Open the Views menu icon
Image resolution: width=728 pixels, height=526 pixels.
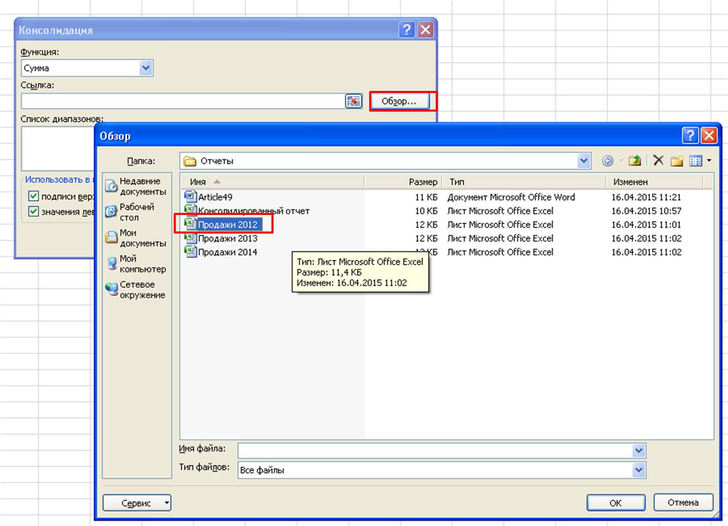(x=700, y=161)
